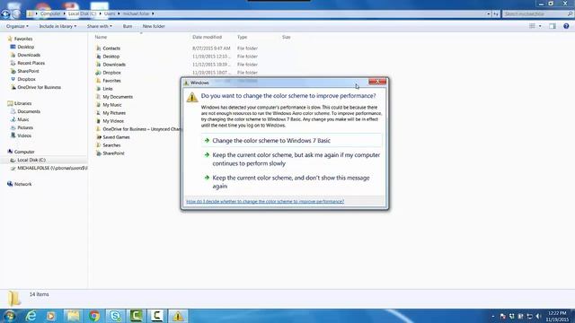Click the warning dialog taskbar icon
The width and height of the screenshot is (575, 323).
pos(178,316)
